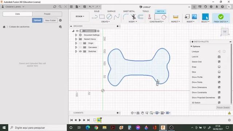Screen dimensions: 233x131
Task: Toggle the 3D Sketch checkbox
Action: point(219,103)
